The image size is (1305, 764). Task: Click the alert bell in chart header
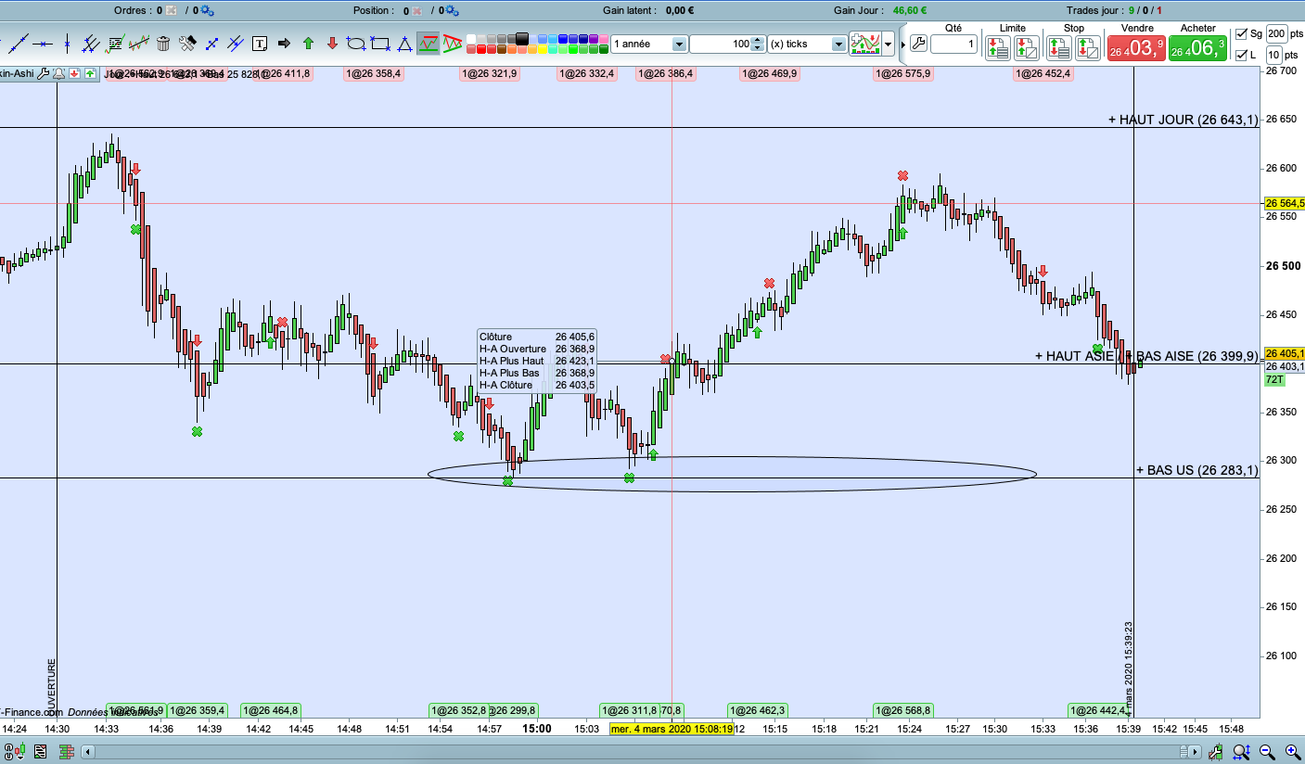pos(58,74)
